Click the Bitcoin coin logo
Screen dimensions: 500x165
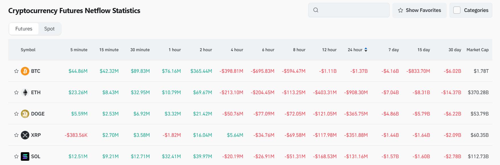click(x=25, y=71)
